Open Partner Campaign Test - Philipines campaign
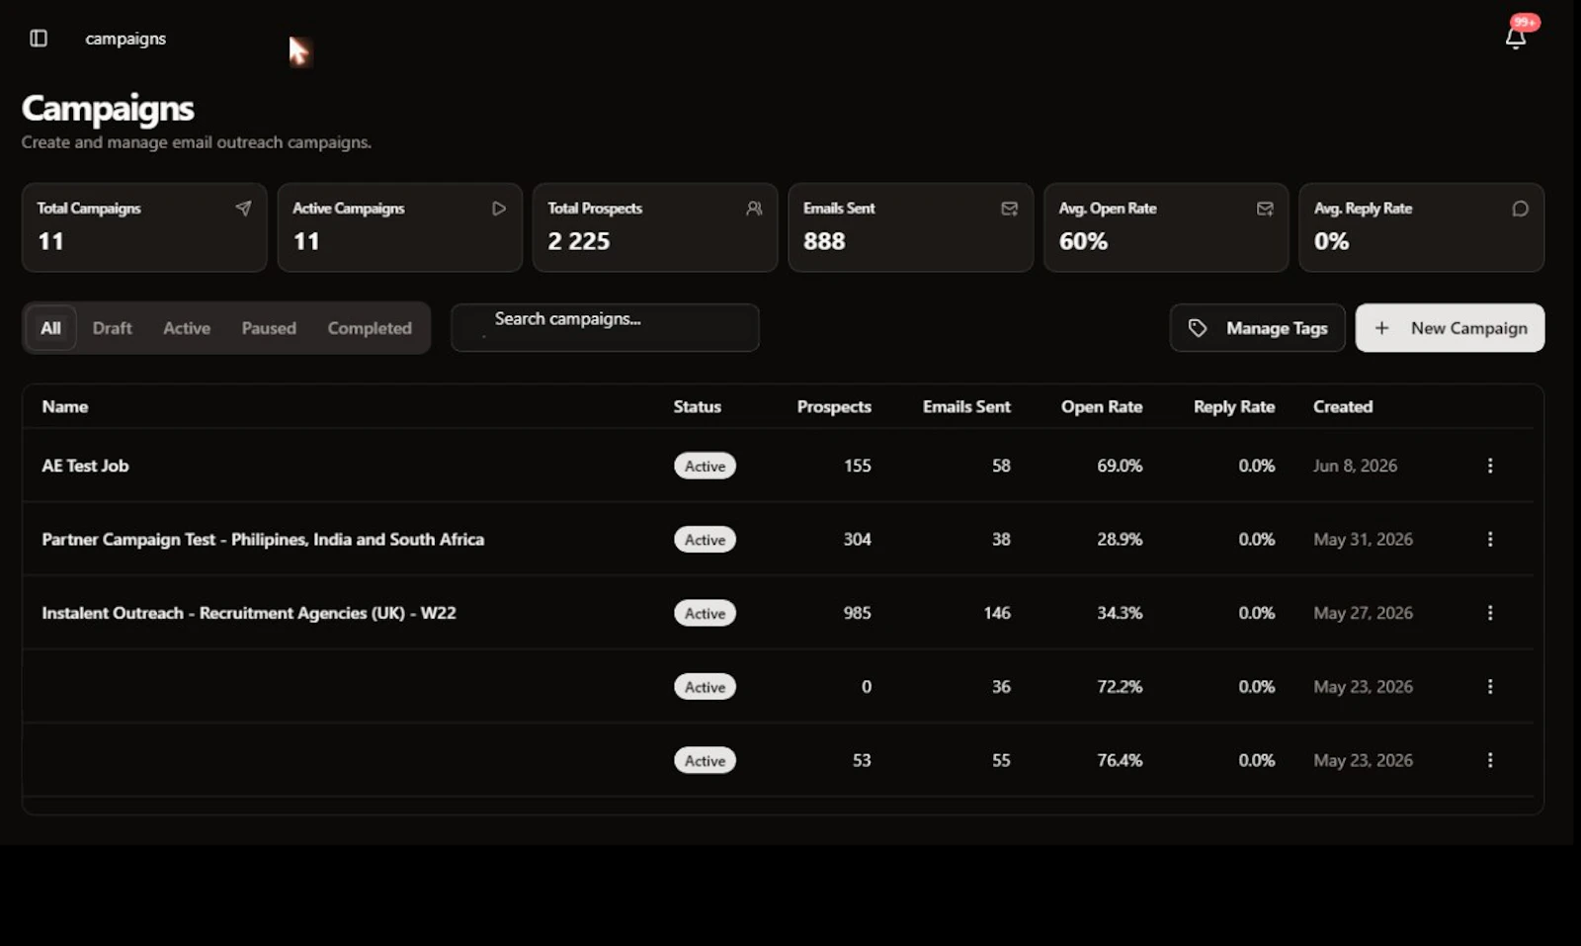The height and width of the screenshot is (946, 1581). pos(263,540)
